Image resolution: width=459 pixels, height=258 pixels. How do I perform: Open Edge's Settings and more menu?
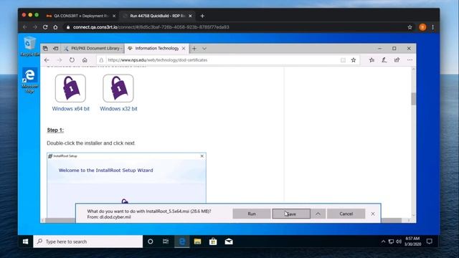tap(410, 60)
